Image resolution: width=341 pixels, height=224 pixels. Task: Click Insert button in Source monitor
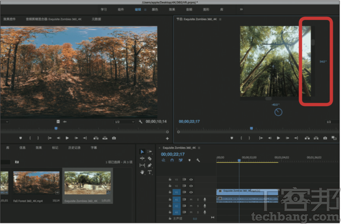pos(96,138)
